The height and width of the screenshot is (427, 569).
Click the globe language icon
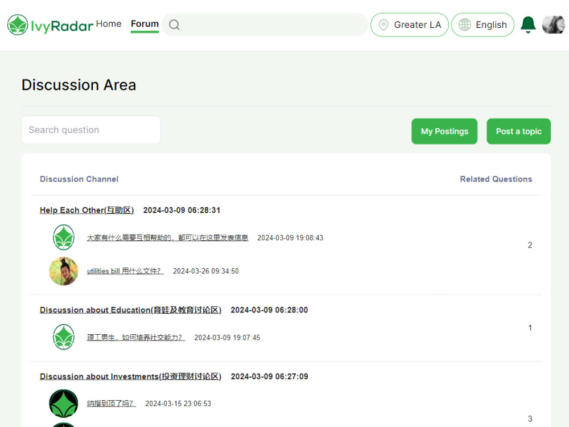465,24
